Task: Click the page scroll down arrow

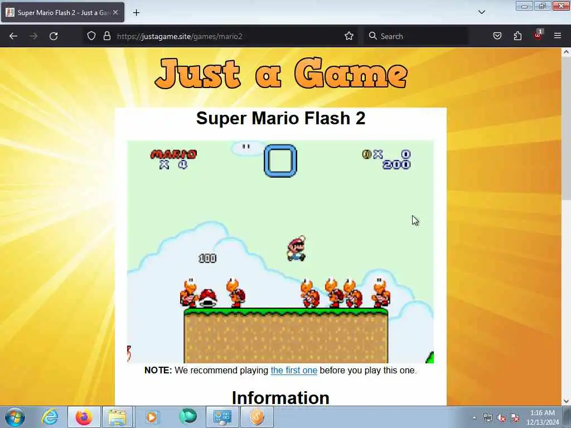Action: click(566, 401)
